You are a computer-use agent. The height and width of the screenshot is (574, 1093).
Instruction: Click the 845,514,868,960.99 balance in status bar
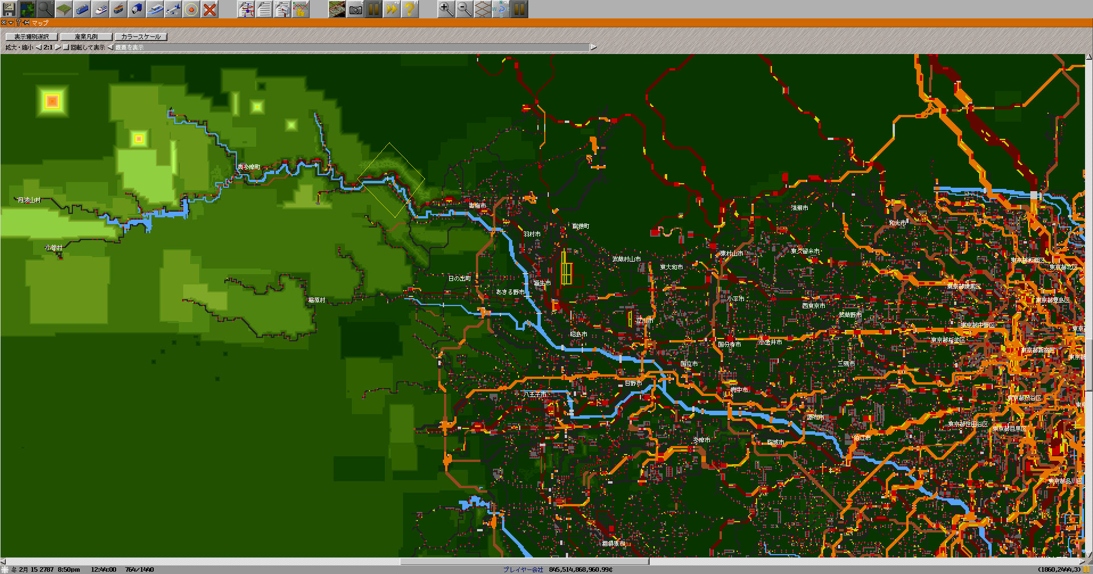pyautogui.click(x=581, y=569)
